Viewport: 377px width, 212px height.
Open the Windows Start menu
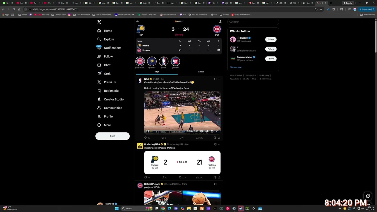(117, 208)
